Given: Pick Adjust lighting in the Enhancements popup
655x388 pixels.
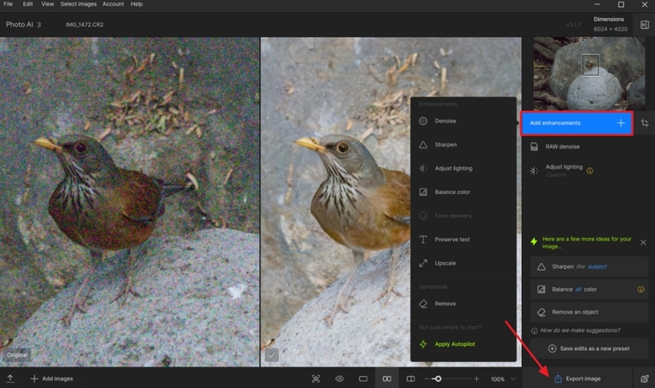Looking at the screenshot, I should point(463,168).
